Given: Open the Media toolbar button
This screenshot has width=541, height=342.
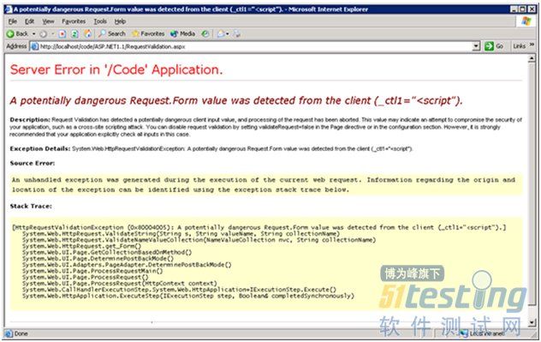Looking at the screenshot, I should point(182,33).
